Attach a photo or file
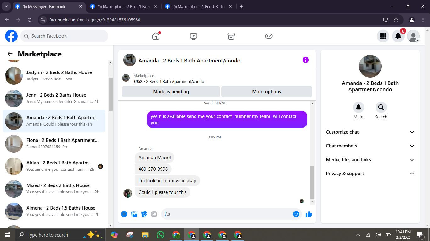 coord(134,214)
